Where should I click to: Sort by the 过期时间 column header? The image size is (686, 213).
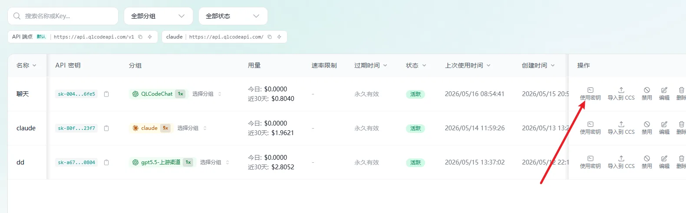pyautogui.click(x=371, y=65)
